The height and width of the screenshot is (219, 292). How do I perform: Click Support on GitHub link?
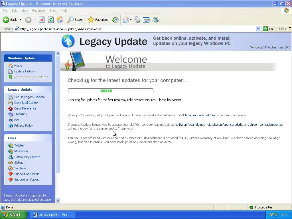pos(27,174)
